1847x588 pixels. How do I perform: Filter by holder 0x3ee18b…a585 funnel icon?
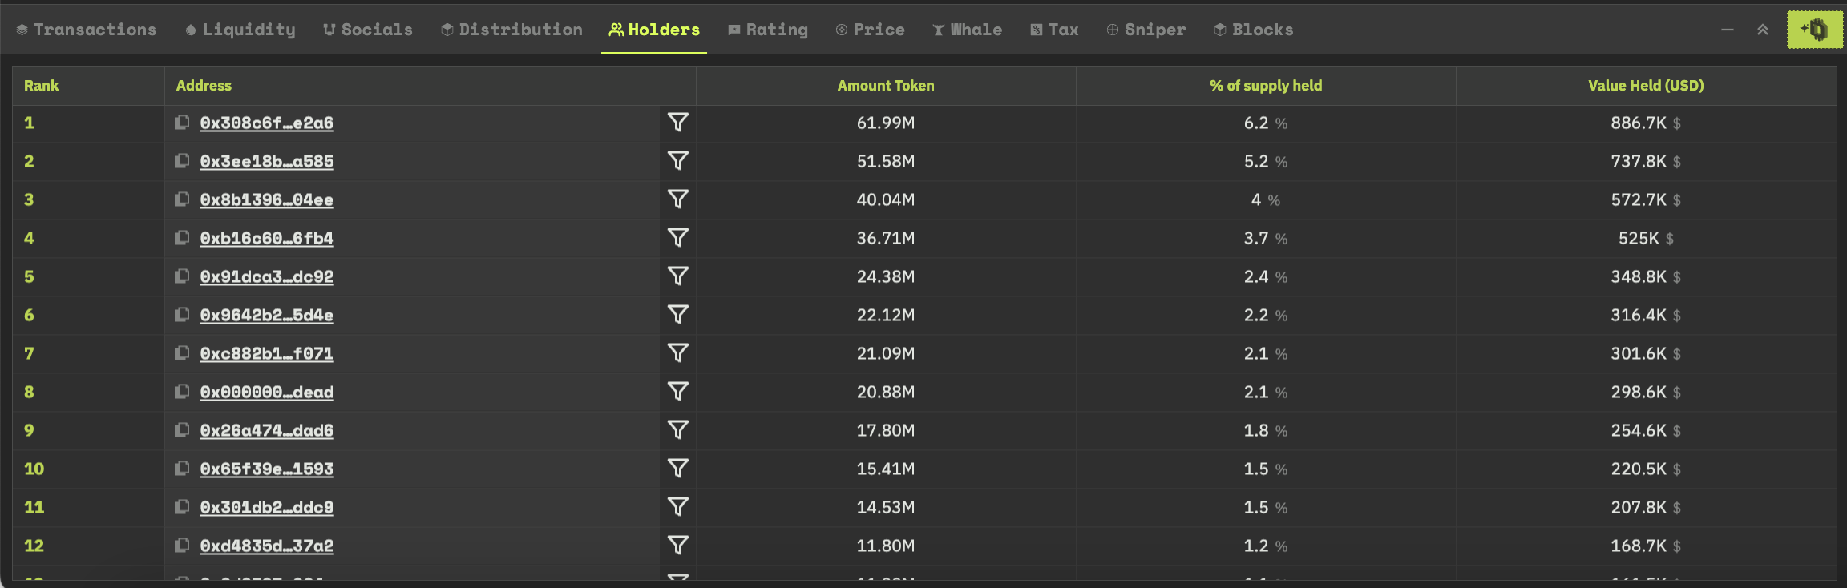[x=678, y=161]
